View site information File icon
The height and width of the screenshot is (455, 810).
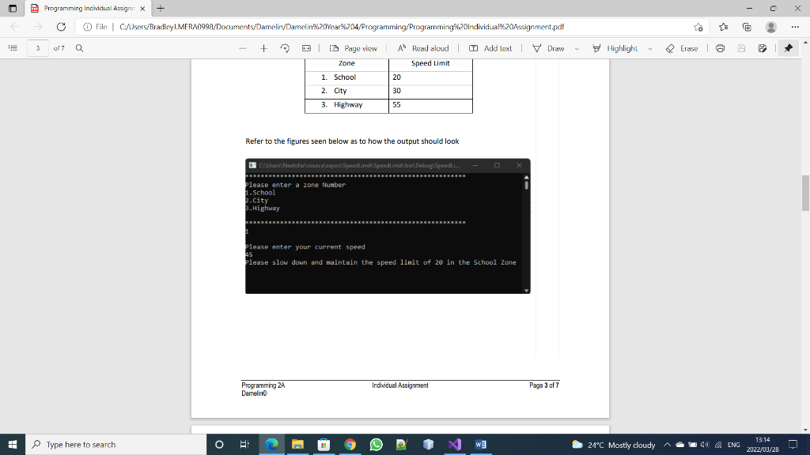tap(95, 27)
